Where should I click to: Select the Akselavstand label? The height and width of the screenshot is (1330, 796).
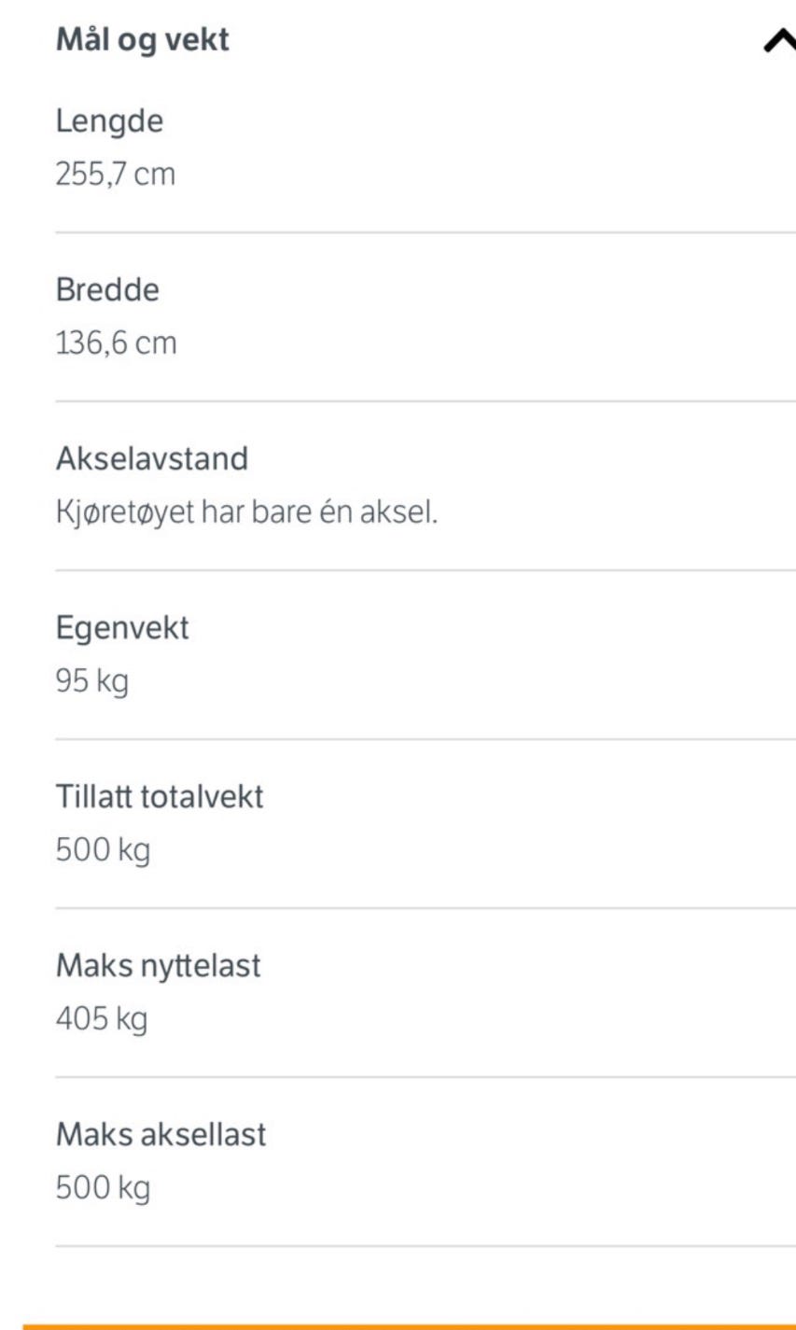click(152, 458)
